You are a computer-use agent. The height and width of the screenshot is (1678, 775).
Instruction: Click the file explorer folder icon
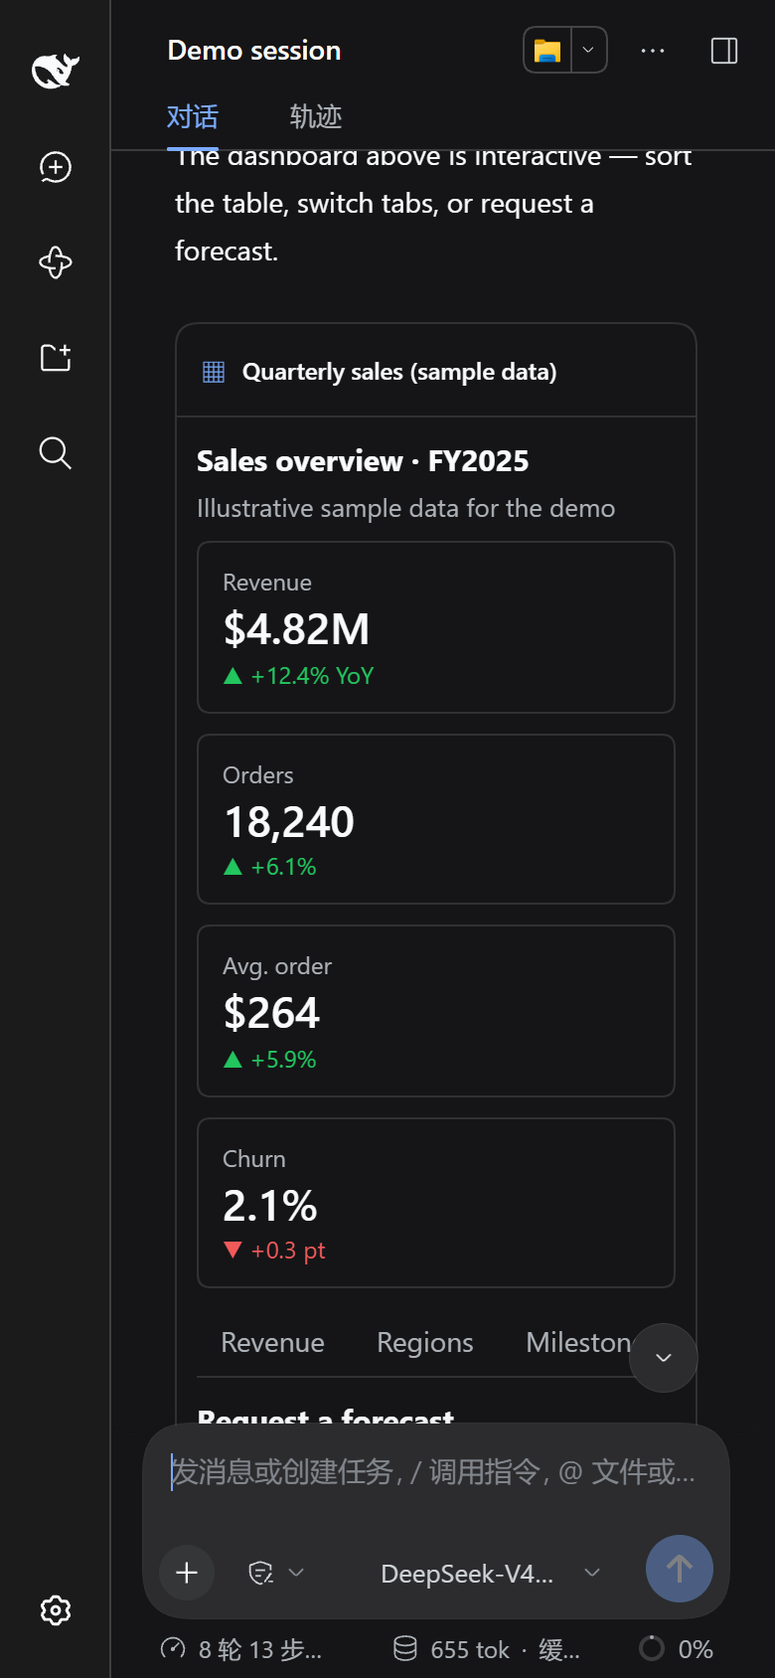click(x=547, y=51)
